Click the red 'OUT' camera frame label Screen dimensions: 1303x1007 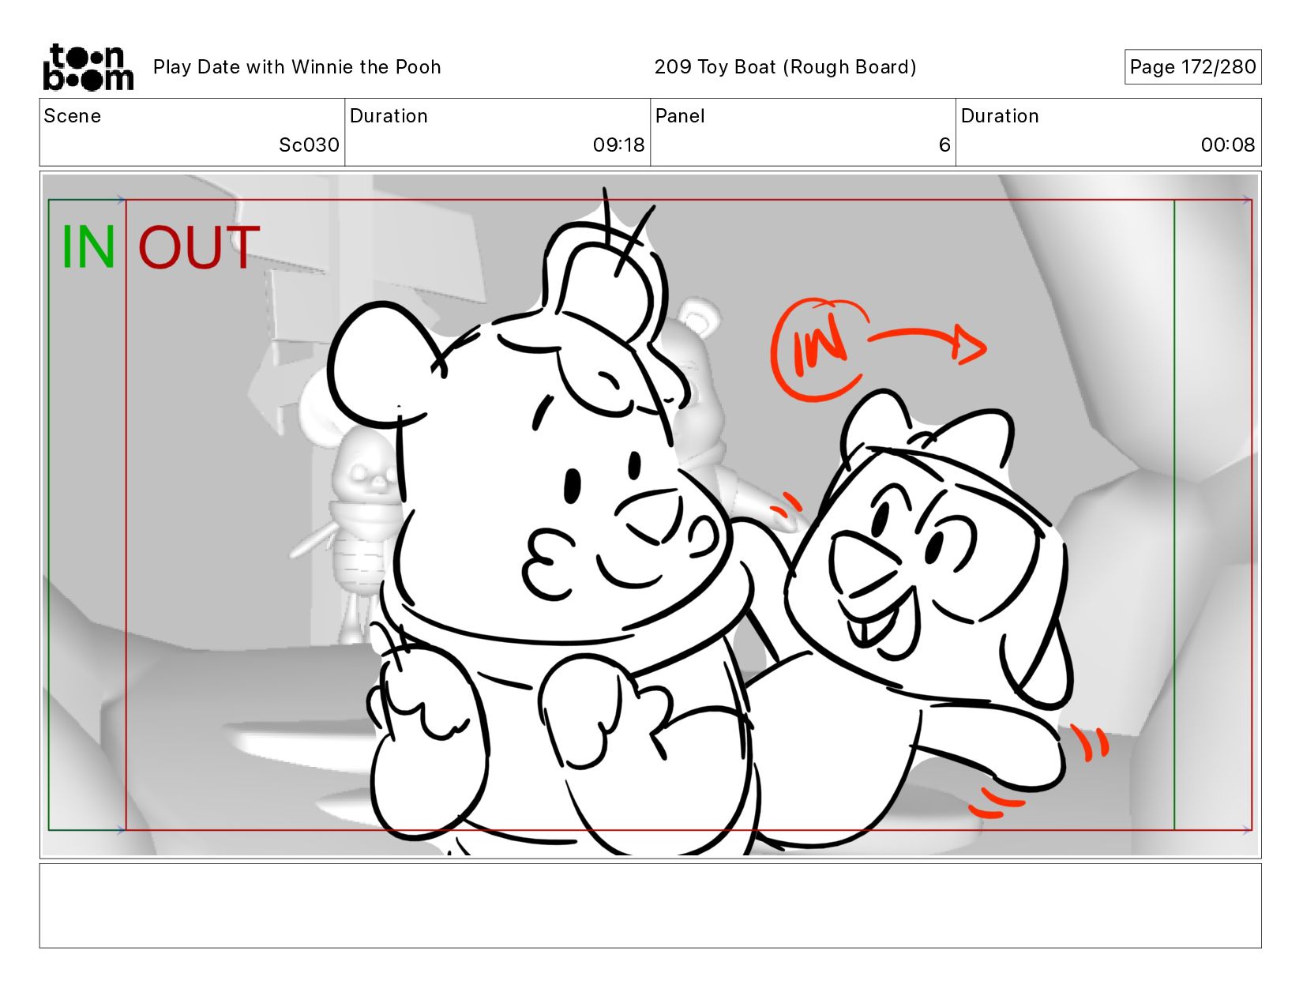pyautogui.click(x=199, y=247)
